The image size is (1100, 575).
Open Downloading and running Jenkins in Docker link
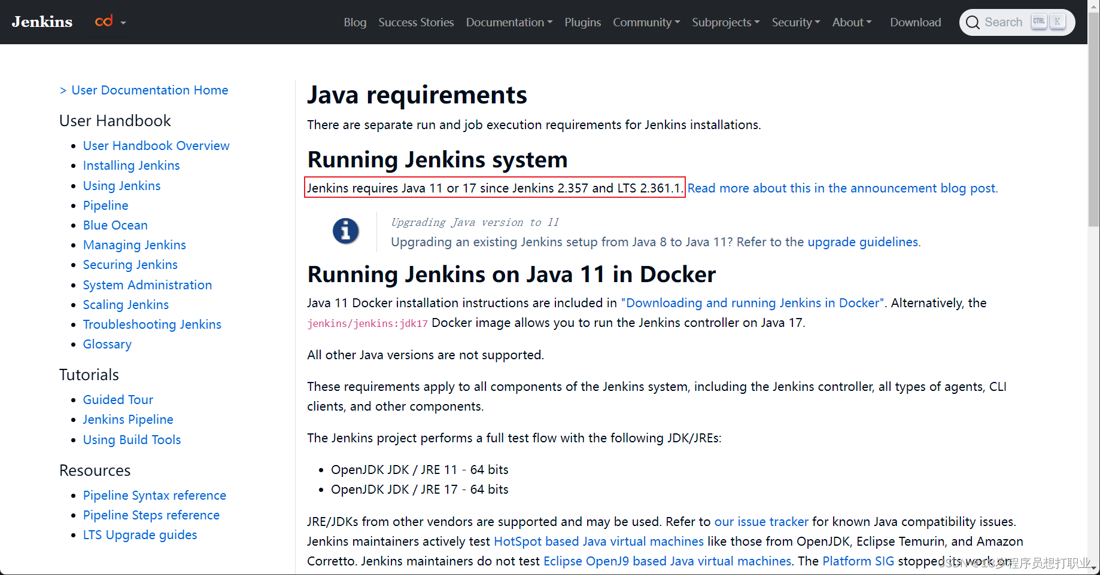click(753, 303)
